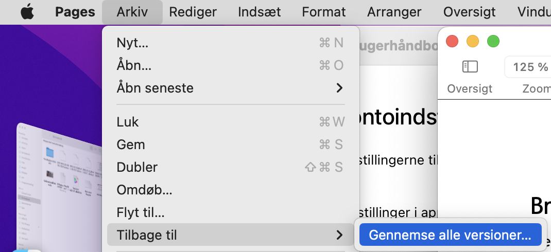The image size is (551, 252).
Task: Choose Dubler menu entry
Action: 137,167
